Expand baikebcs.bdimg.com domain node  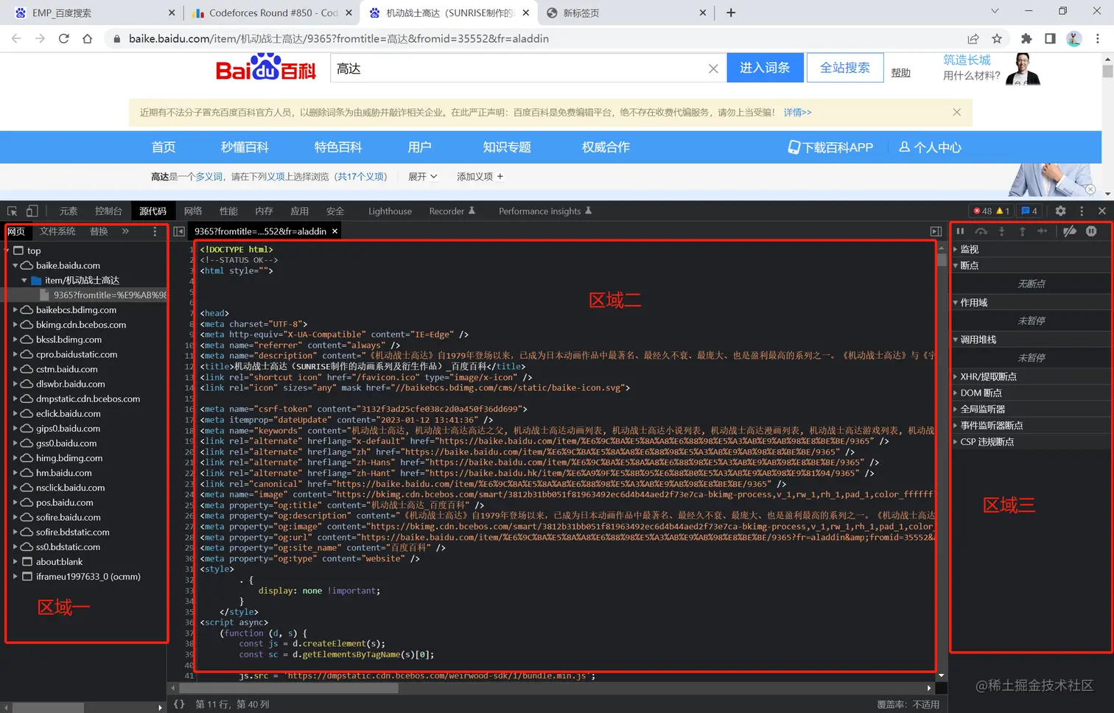(15, 309)
